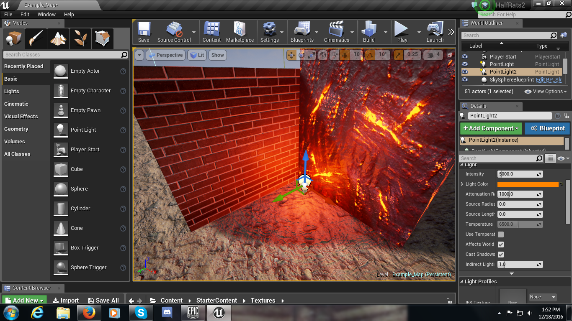
Task: Select the Lights category tab
Action: [x=12, y=91]
